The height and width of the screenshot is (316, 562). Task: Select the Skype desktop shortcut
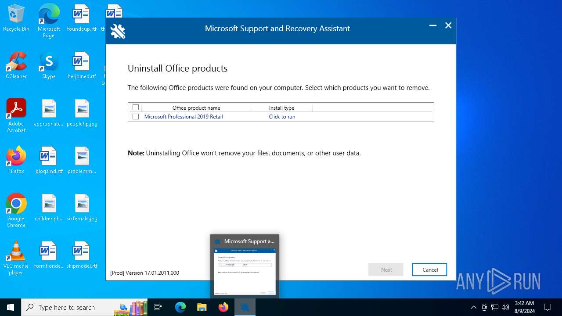tap(49, 66)
